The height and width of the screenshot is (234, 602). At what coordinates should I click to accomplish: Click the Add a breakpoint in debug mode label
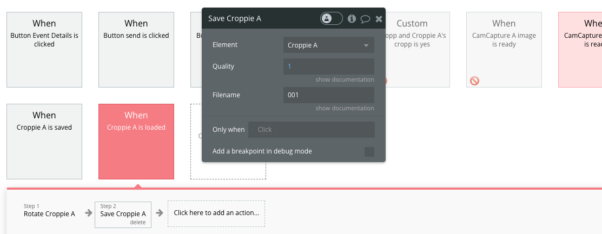(262, 151)
